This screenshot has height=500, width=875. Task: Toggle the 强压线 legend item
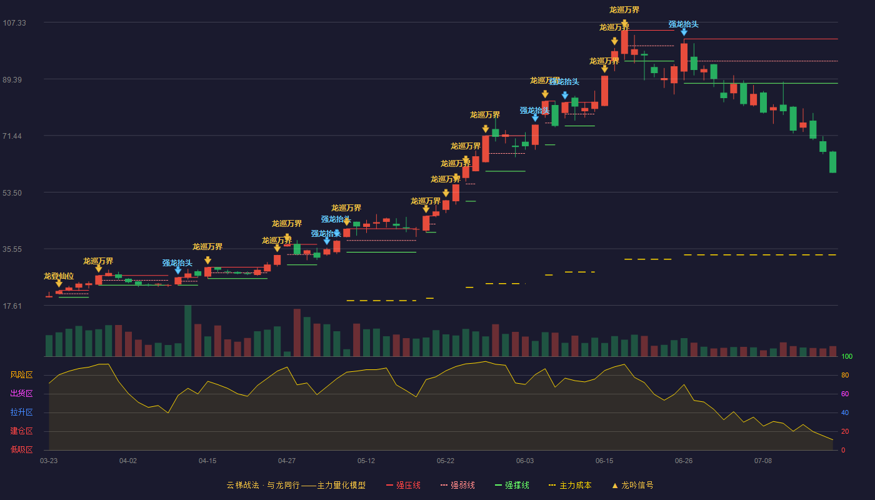(x=403, y=485)
